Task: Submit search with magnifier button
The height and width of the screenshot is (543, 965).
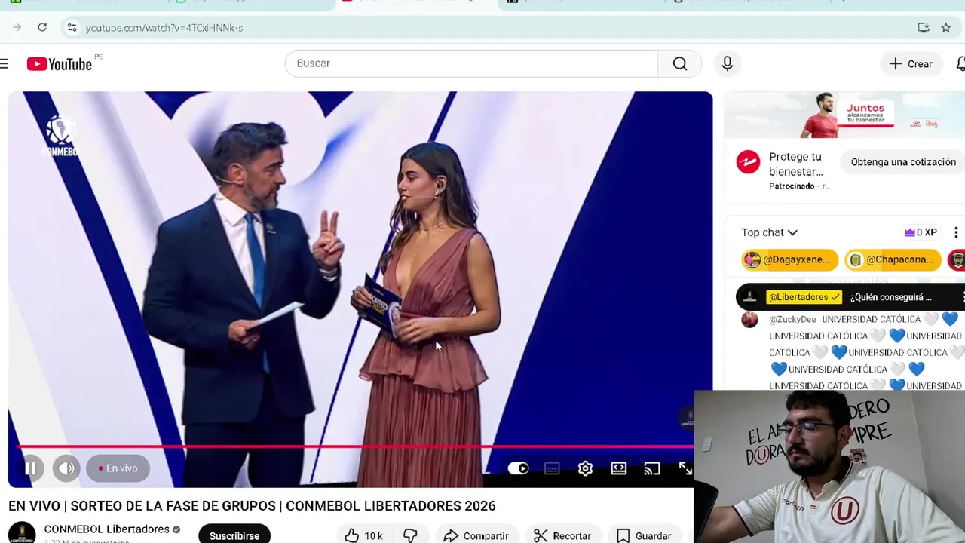Action: click(x=680, y=63)
